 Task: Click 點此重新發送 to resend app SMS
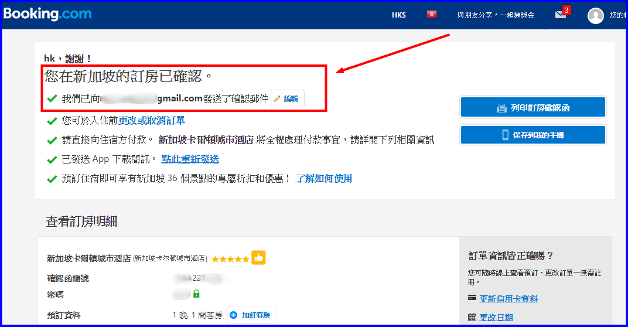pos(190,159)
